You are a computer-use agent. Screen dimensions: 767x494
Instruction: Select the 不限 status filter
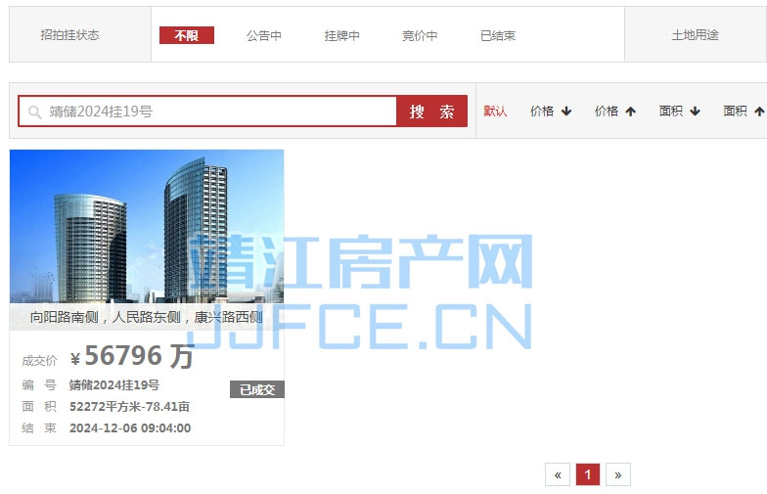[186, 35]
